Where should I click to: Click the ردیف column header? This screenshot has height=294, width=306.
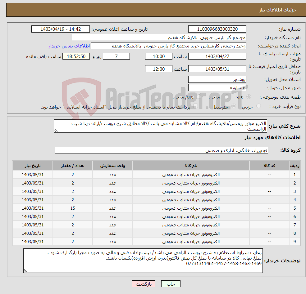[x=295, y=166]
